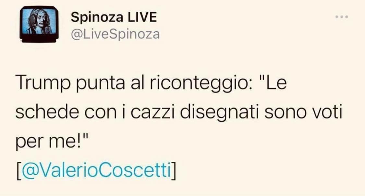Open the Spinoza LIVE display name

tap(114, 17)
